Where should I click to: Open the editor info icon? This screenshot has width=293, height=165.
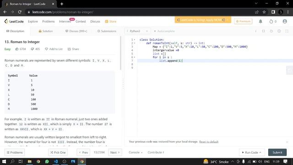pos(256,31)
